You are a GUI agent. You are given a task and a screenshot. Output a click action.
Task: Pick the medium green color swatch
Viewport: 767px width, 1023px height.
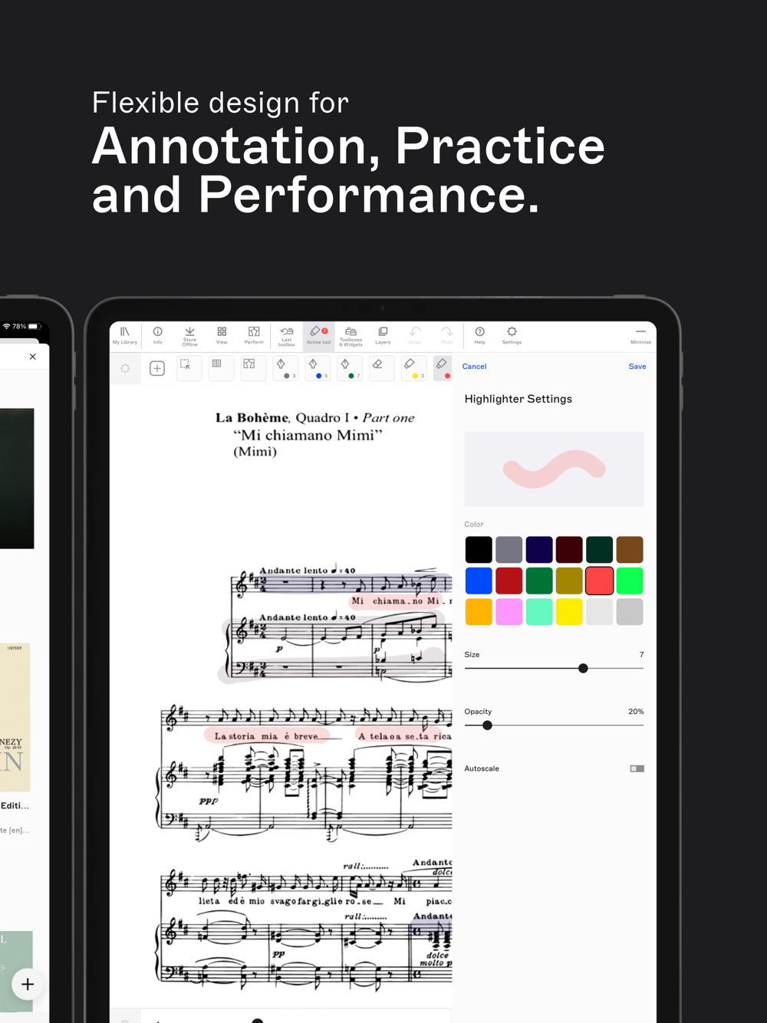click(x=539, y=581)
